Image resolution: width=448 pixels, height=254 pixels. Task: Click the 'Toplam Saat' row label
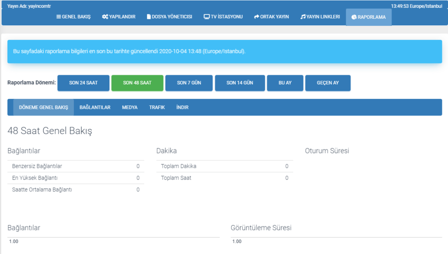tap(176, 178)
